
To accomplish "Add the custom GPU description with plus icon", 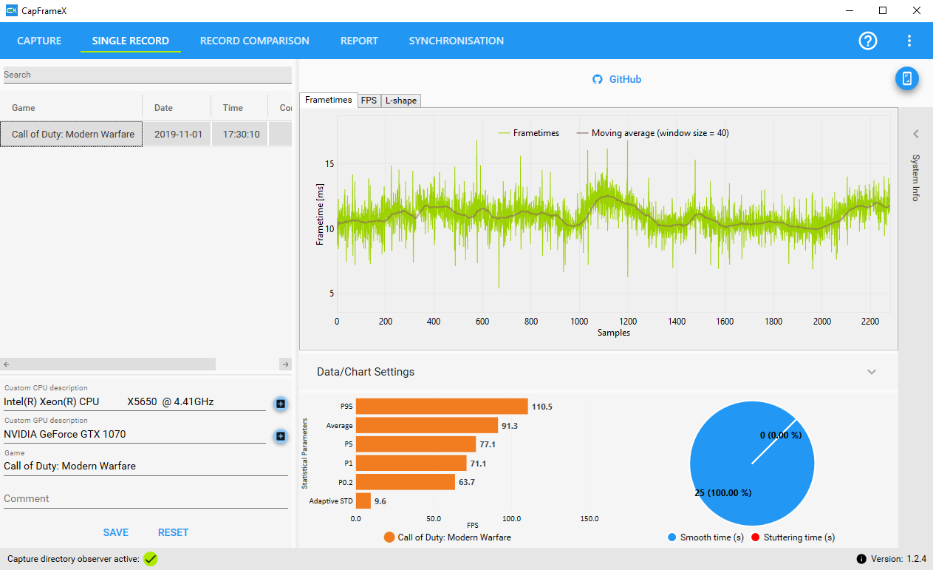I will click(x=281, y=435).
